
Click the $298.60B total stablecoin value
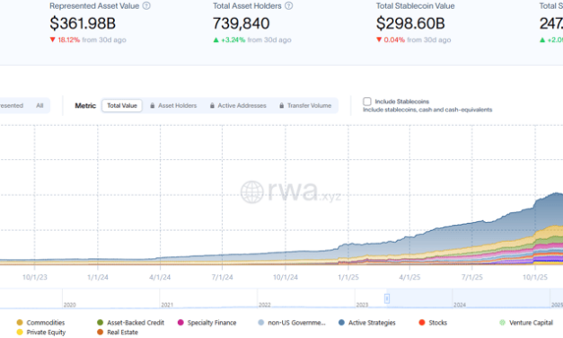[410, 23]
